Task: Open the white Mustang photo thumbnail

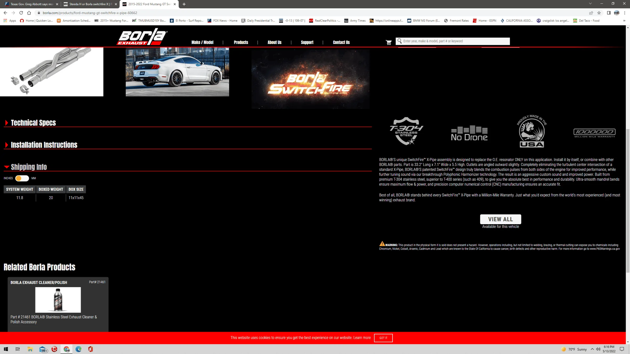Action: click(177, 72)
